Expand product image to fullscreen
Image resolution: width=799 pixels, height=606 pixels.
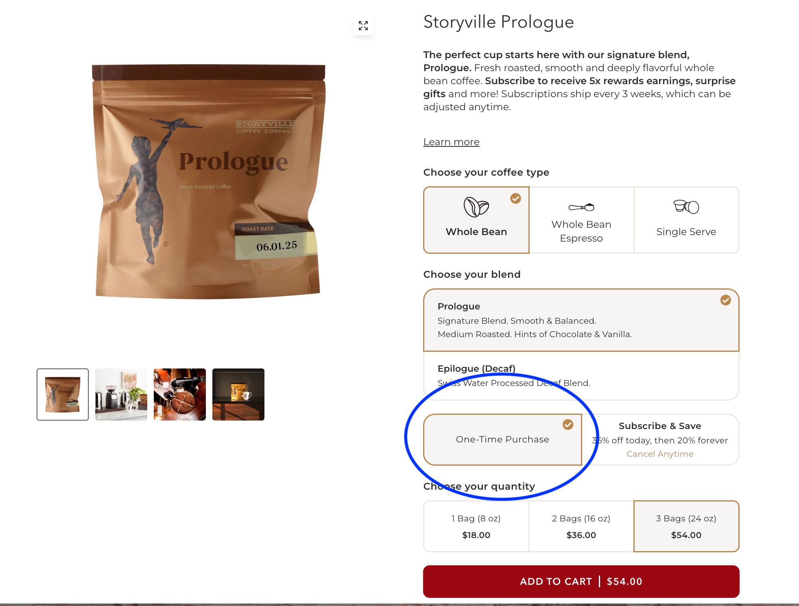tap(363, 26)
